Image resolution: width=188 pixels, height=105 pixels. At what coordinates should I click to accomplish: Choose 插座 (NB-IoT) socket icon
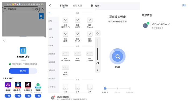[x=78, y=34]
